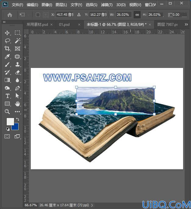The width and height of the screenshot is (191, 209).
Task: Select the Zoom tool
Action: tap(7, 112)
